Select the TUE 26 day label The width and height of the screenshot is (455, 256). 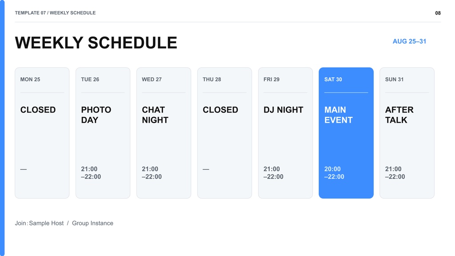pyautogui.click(x=90, y=79)
